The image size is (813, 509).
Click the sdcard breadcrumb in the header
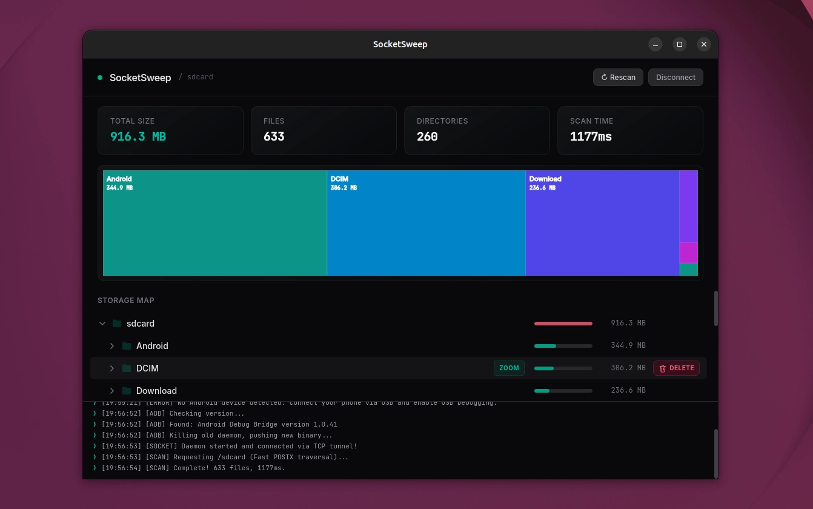coord(200,78)
